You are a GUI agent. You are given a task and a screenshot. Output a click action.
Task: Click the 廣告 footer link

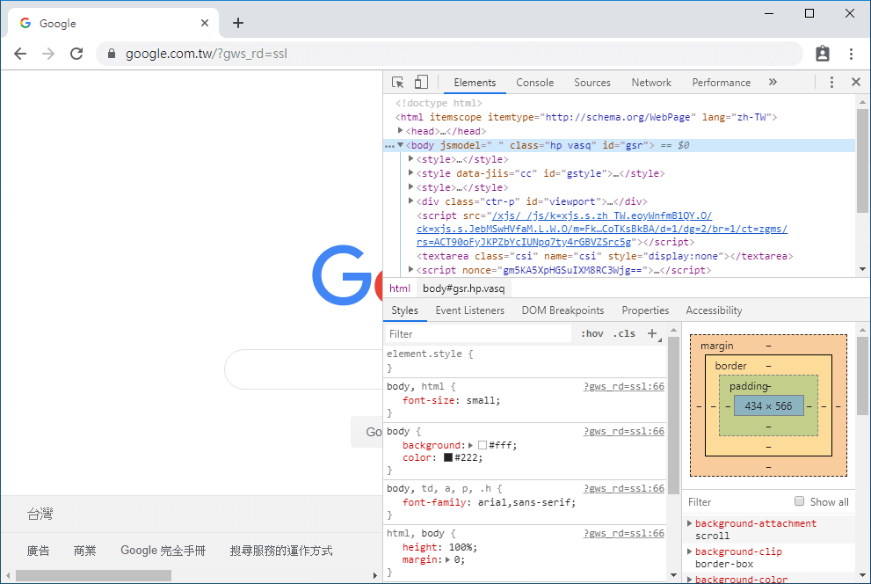[x=39, y=551]
